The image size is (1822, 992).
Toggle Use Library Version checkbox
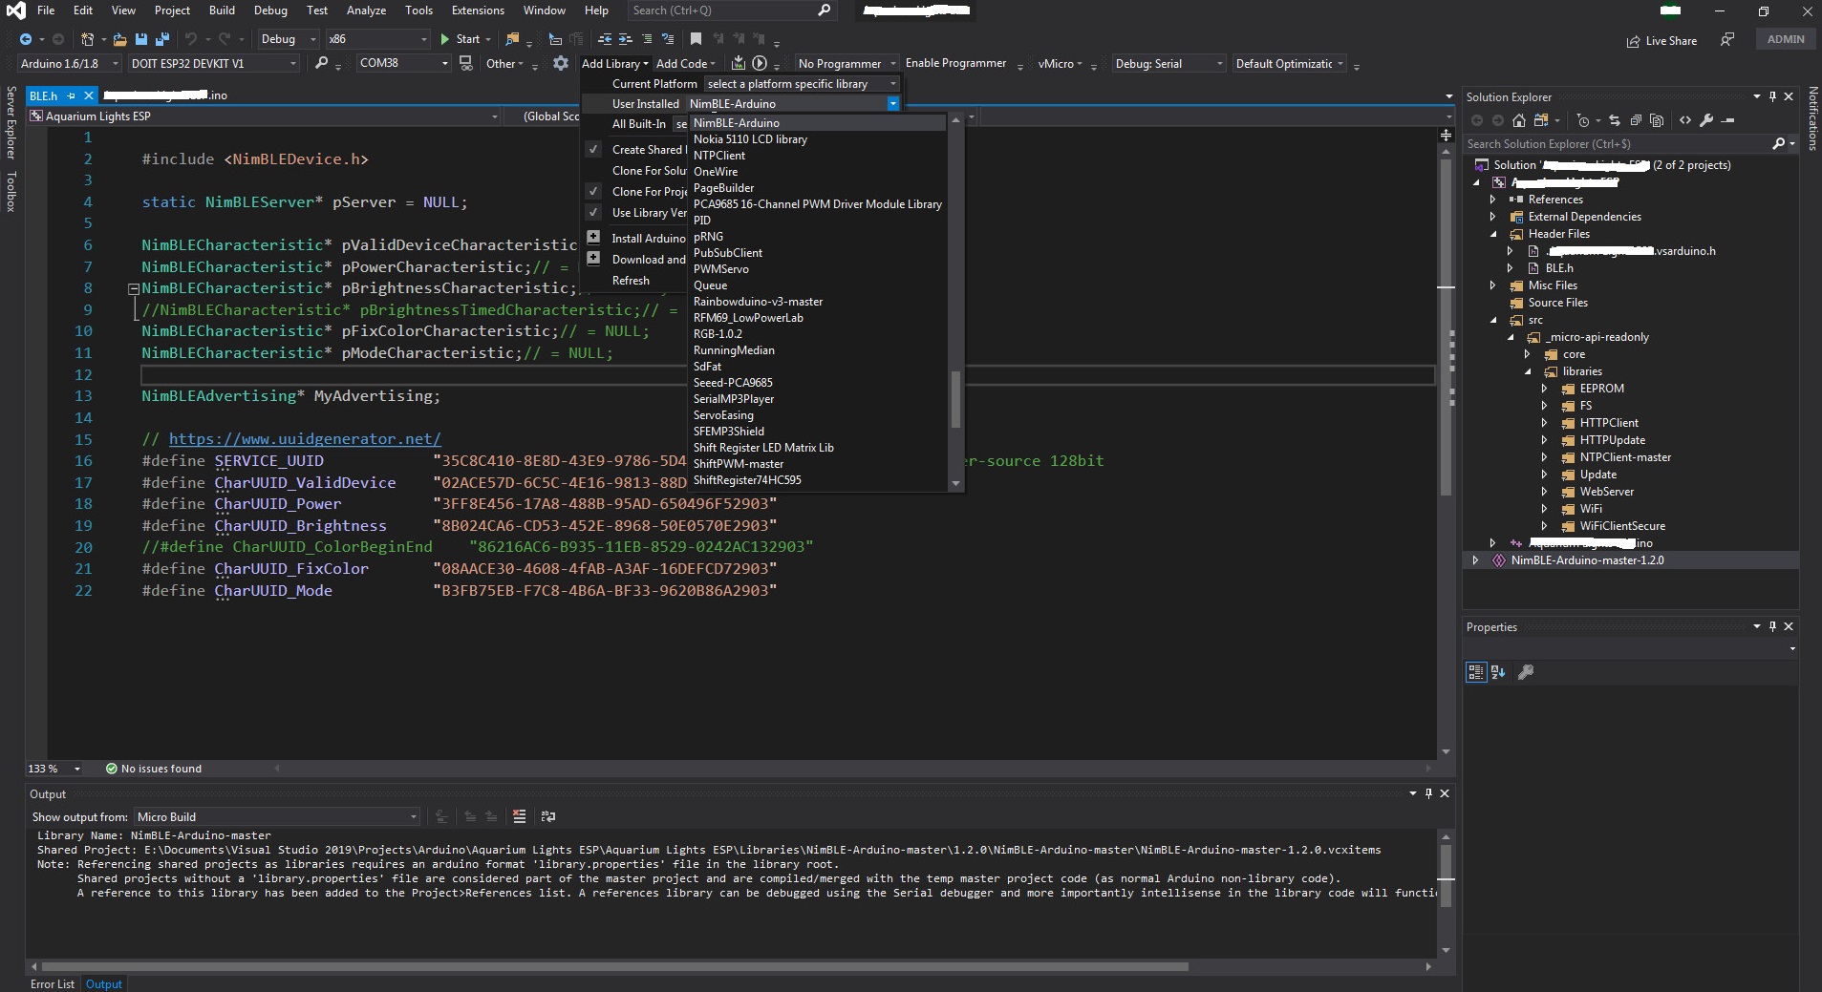point(593,212)
